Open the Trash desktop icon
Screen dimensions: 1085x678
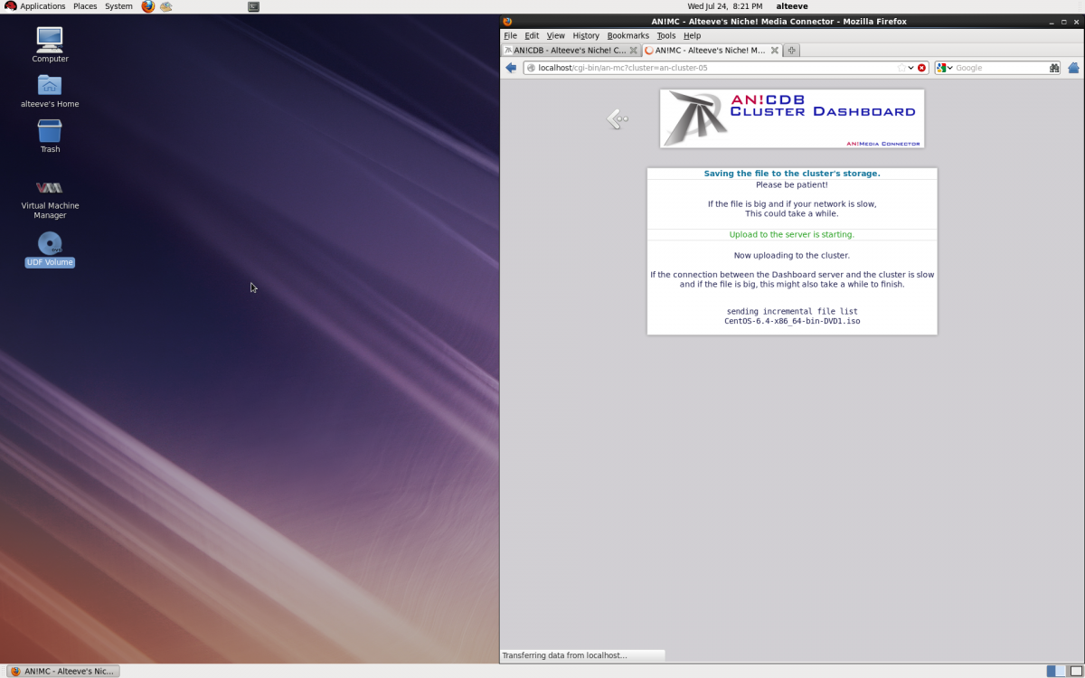(x=50, y=132)
